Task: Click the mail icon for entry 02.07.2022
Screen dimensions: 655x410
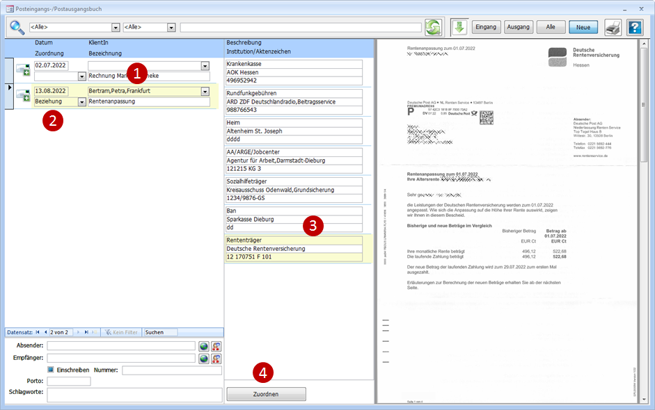Action: (x=23, y=69)
